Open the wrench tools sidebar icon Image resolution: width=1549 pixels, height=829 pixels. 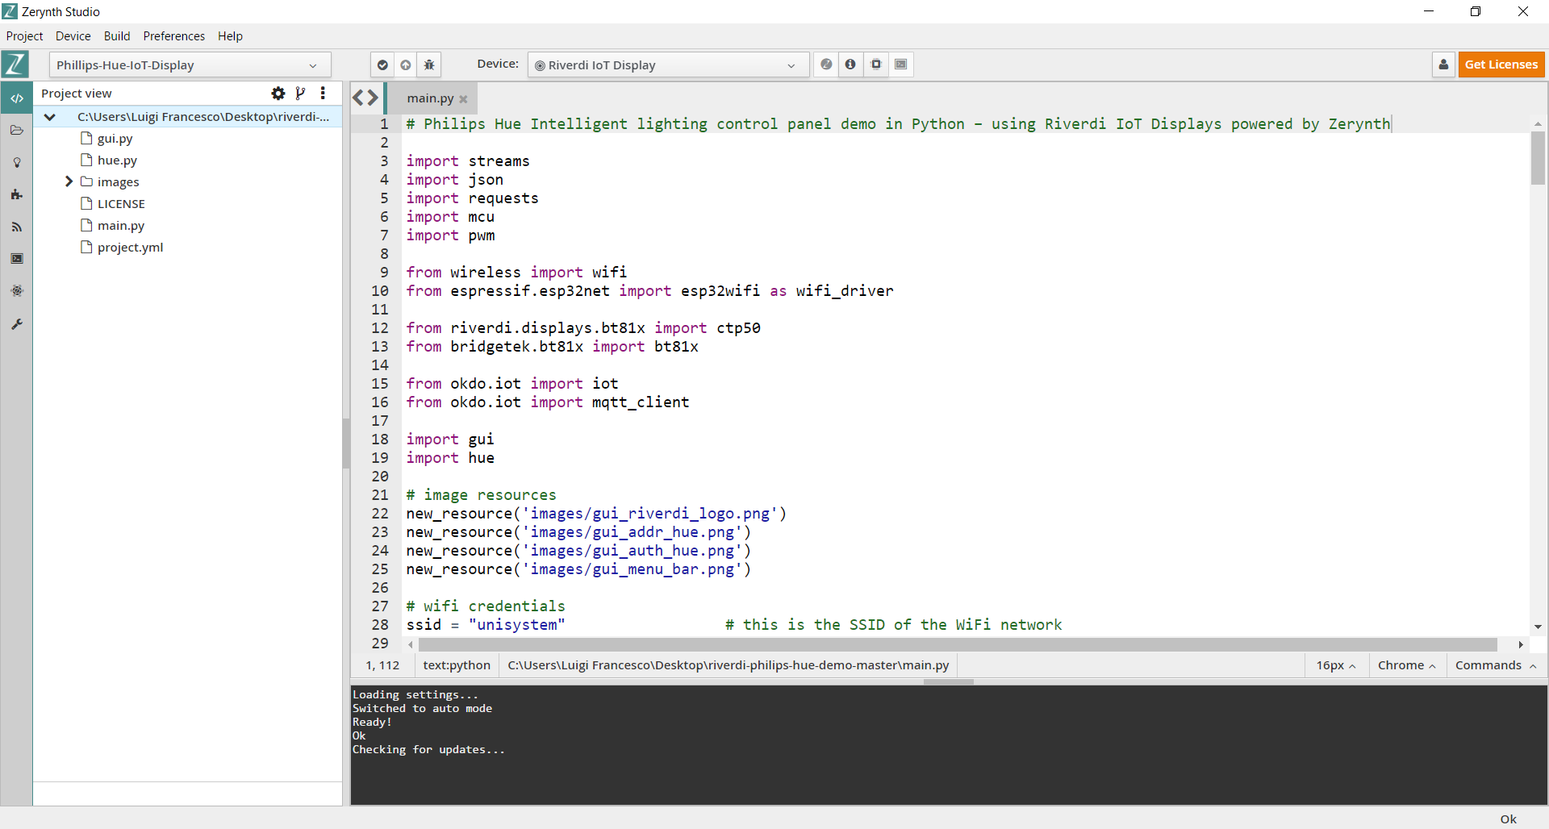(16, 323)
